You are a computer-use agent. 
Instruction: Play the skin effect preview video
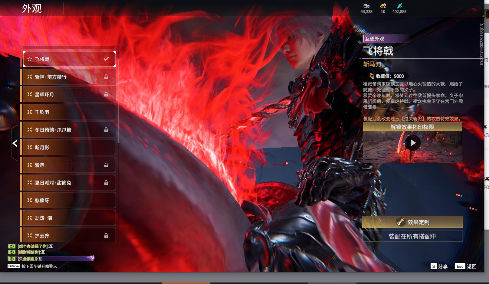[413, 143]
